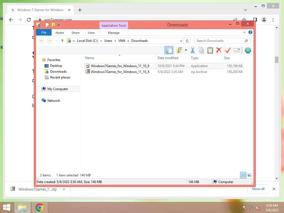Expand the address bar history dropdown
This screenshot has height=213, width=284.
point(181,41)
